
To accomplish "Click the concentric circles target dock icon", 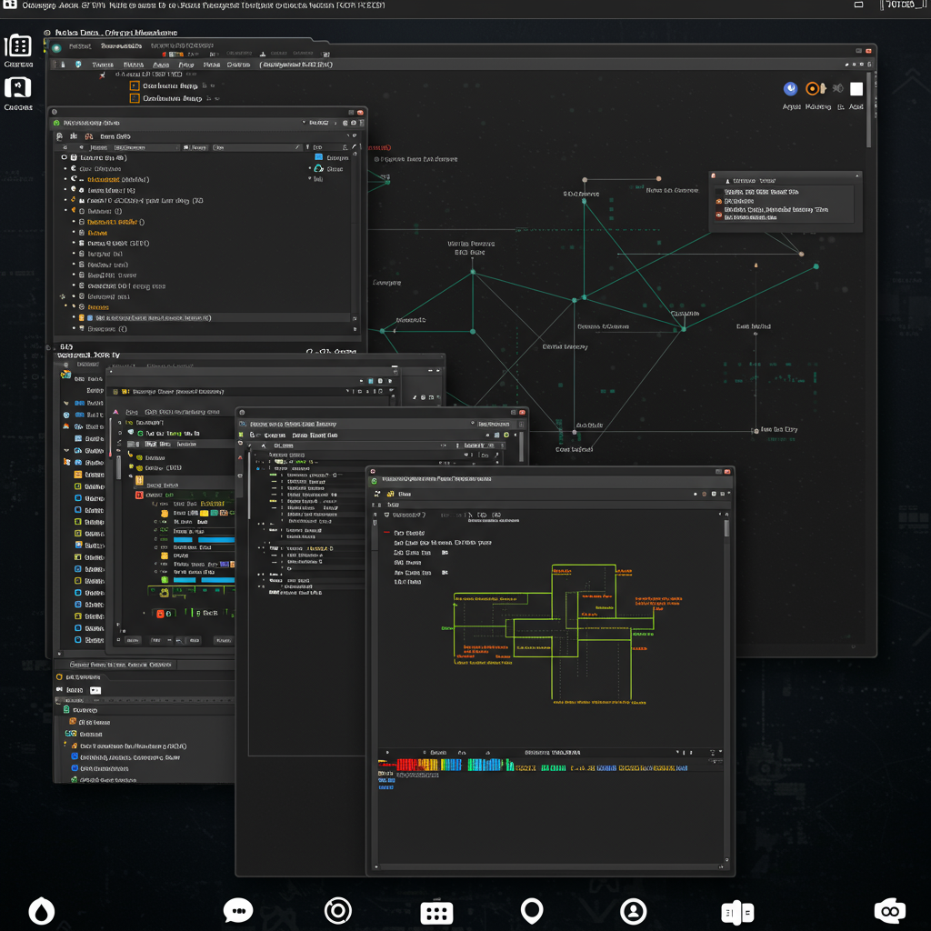I will pos(338,911).
